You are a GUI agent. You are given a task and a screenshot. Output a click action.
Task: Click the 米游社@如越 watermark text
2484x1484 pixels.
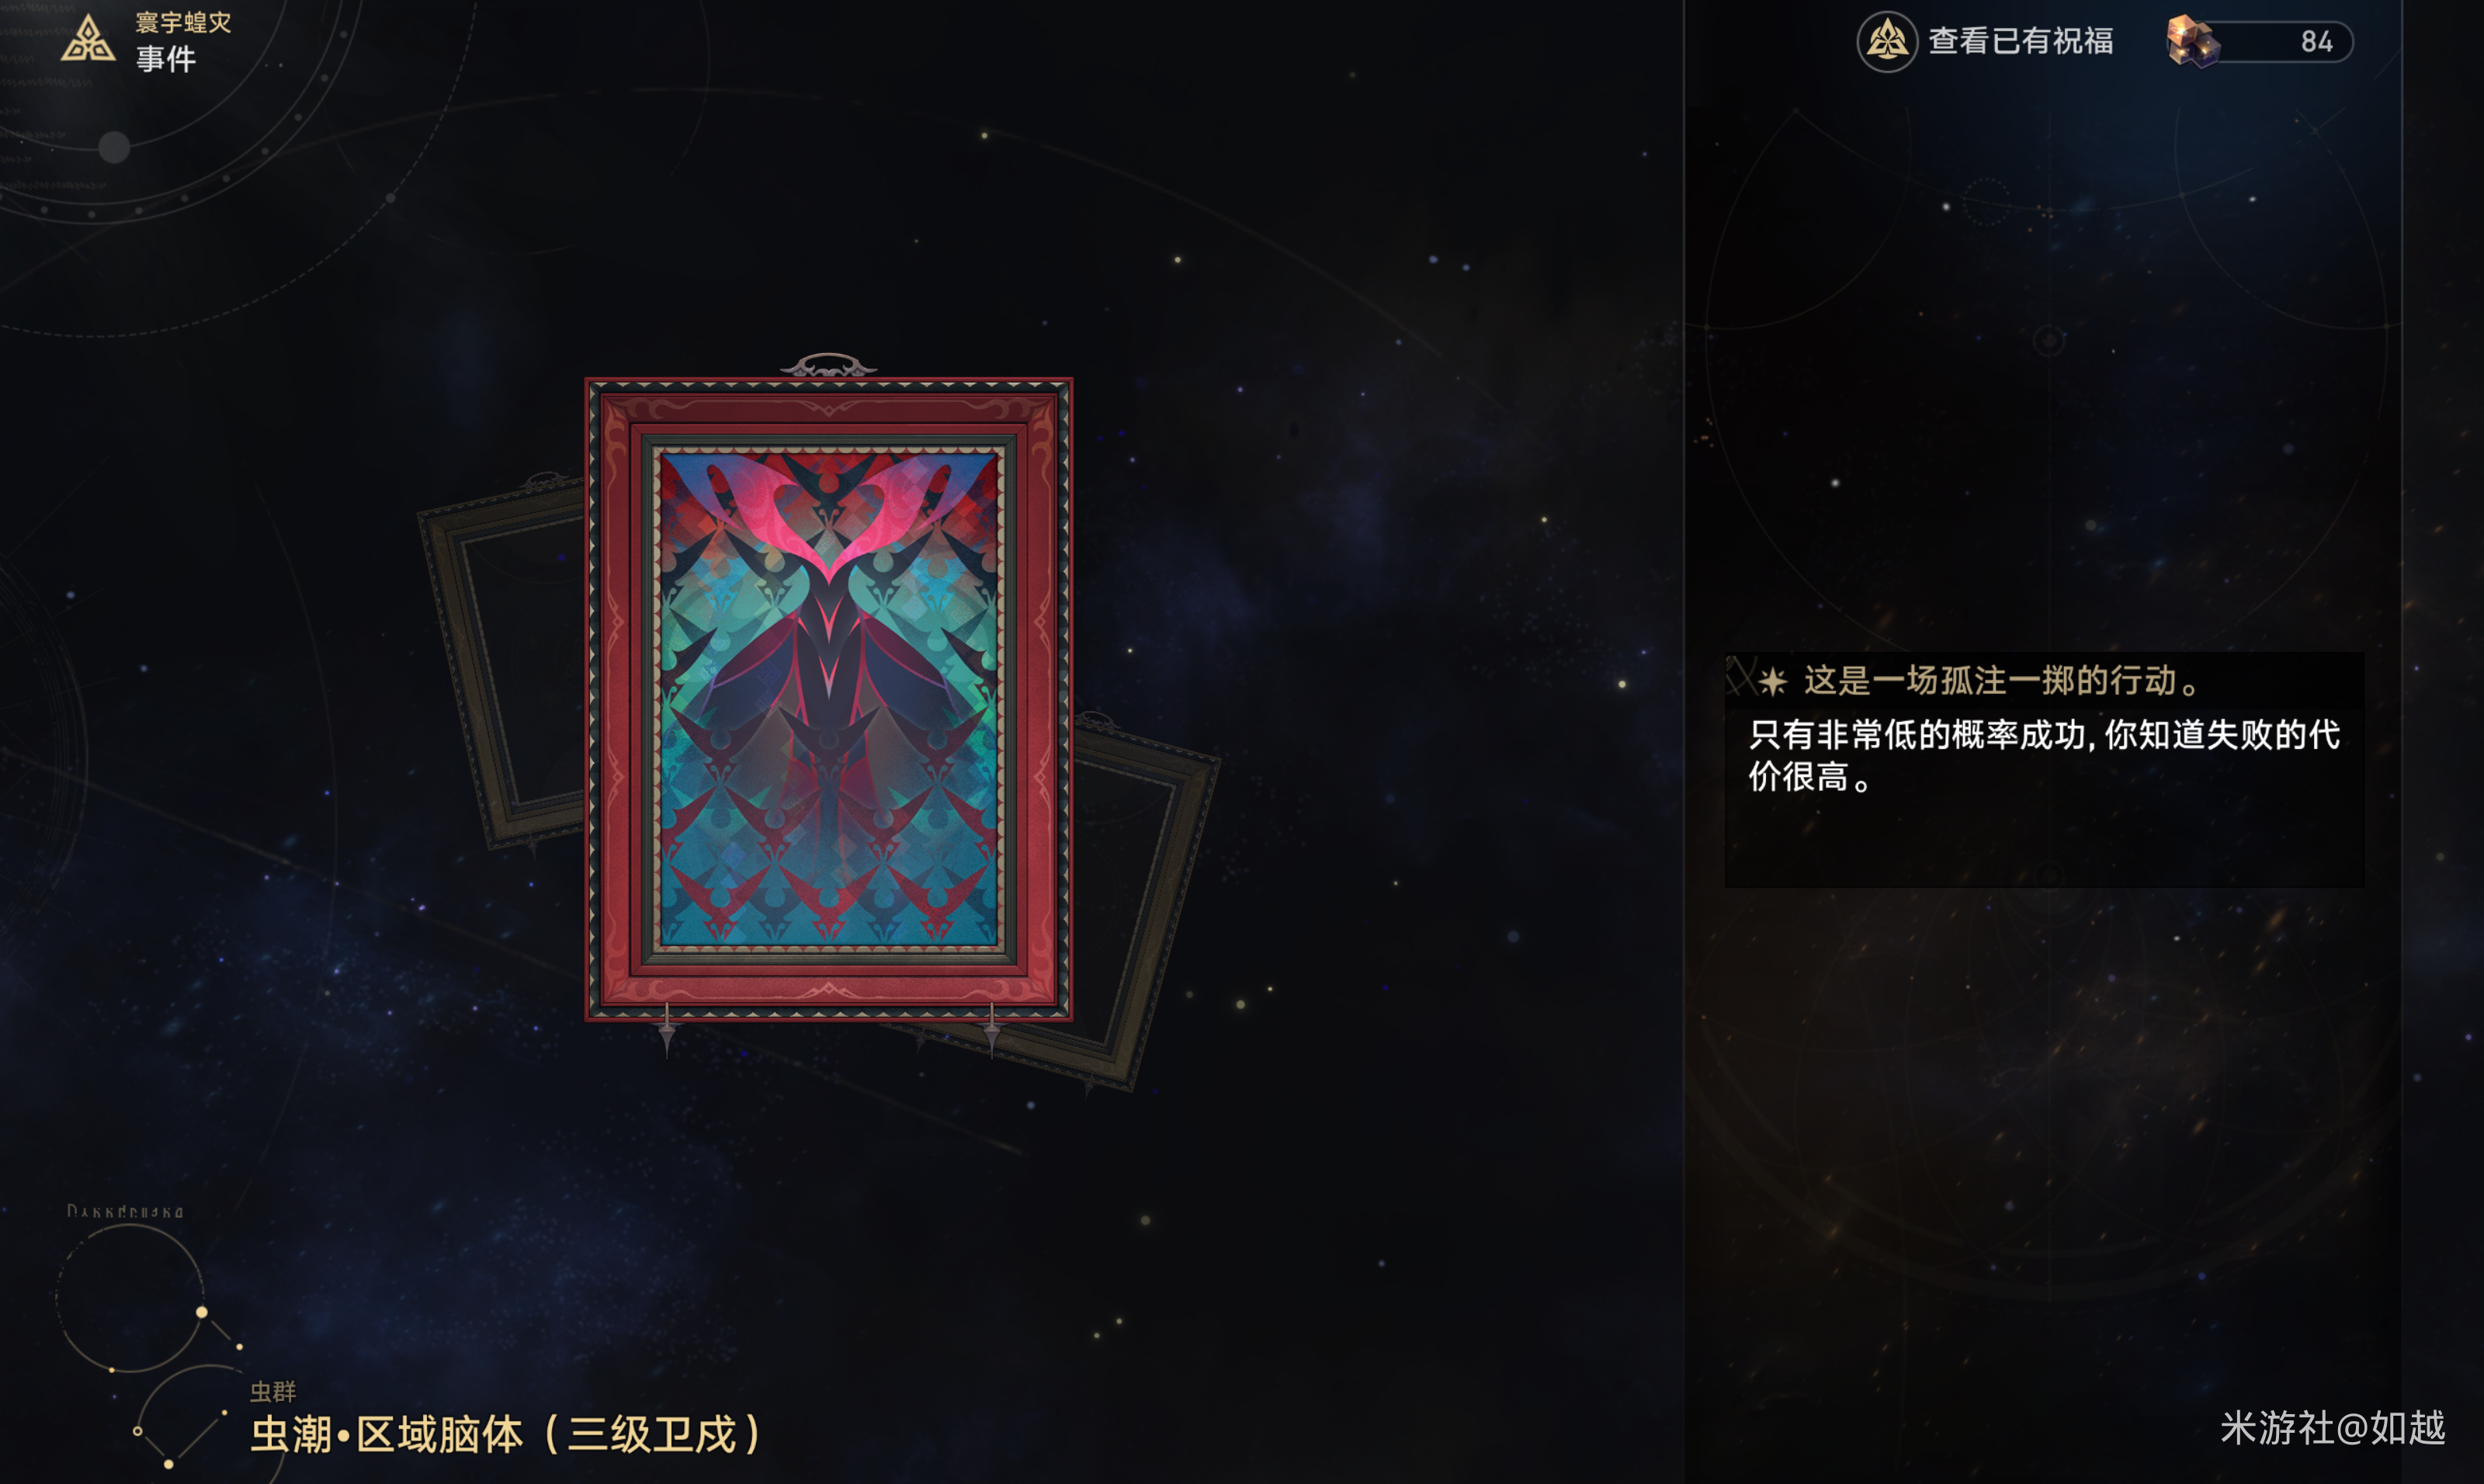click(2332, 1428)
